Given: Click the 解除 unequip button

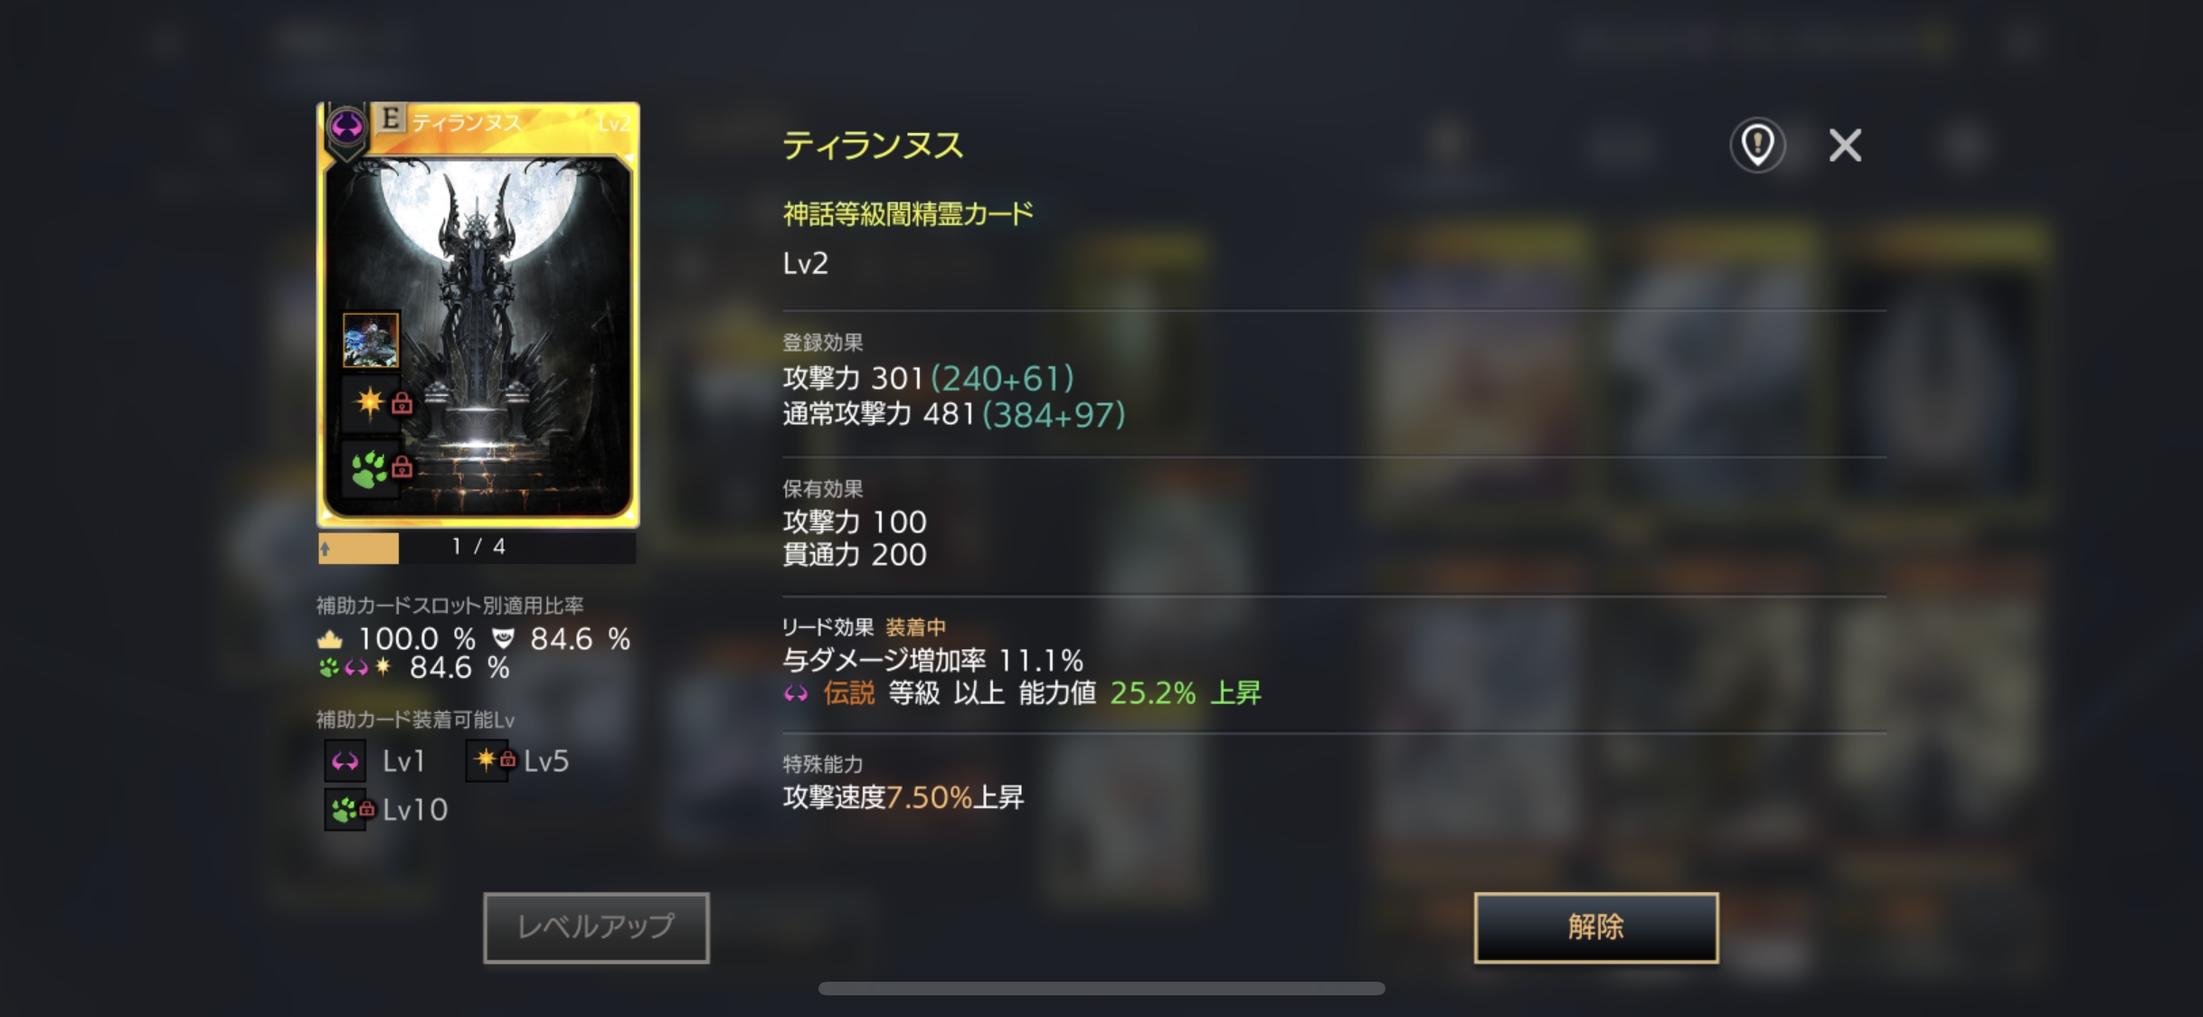Looking at the screenshot, I should tap(1595, 927).
